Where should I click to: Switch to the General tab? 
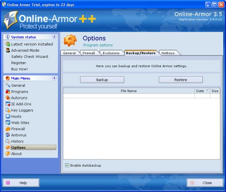(69, 53)
